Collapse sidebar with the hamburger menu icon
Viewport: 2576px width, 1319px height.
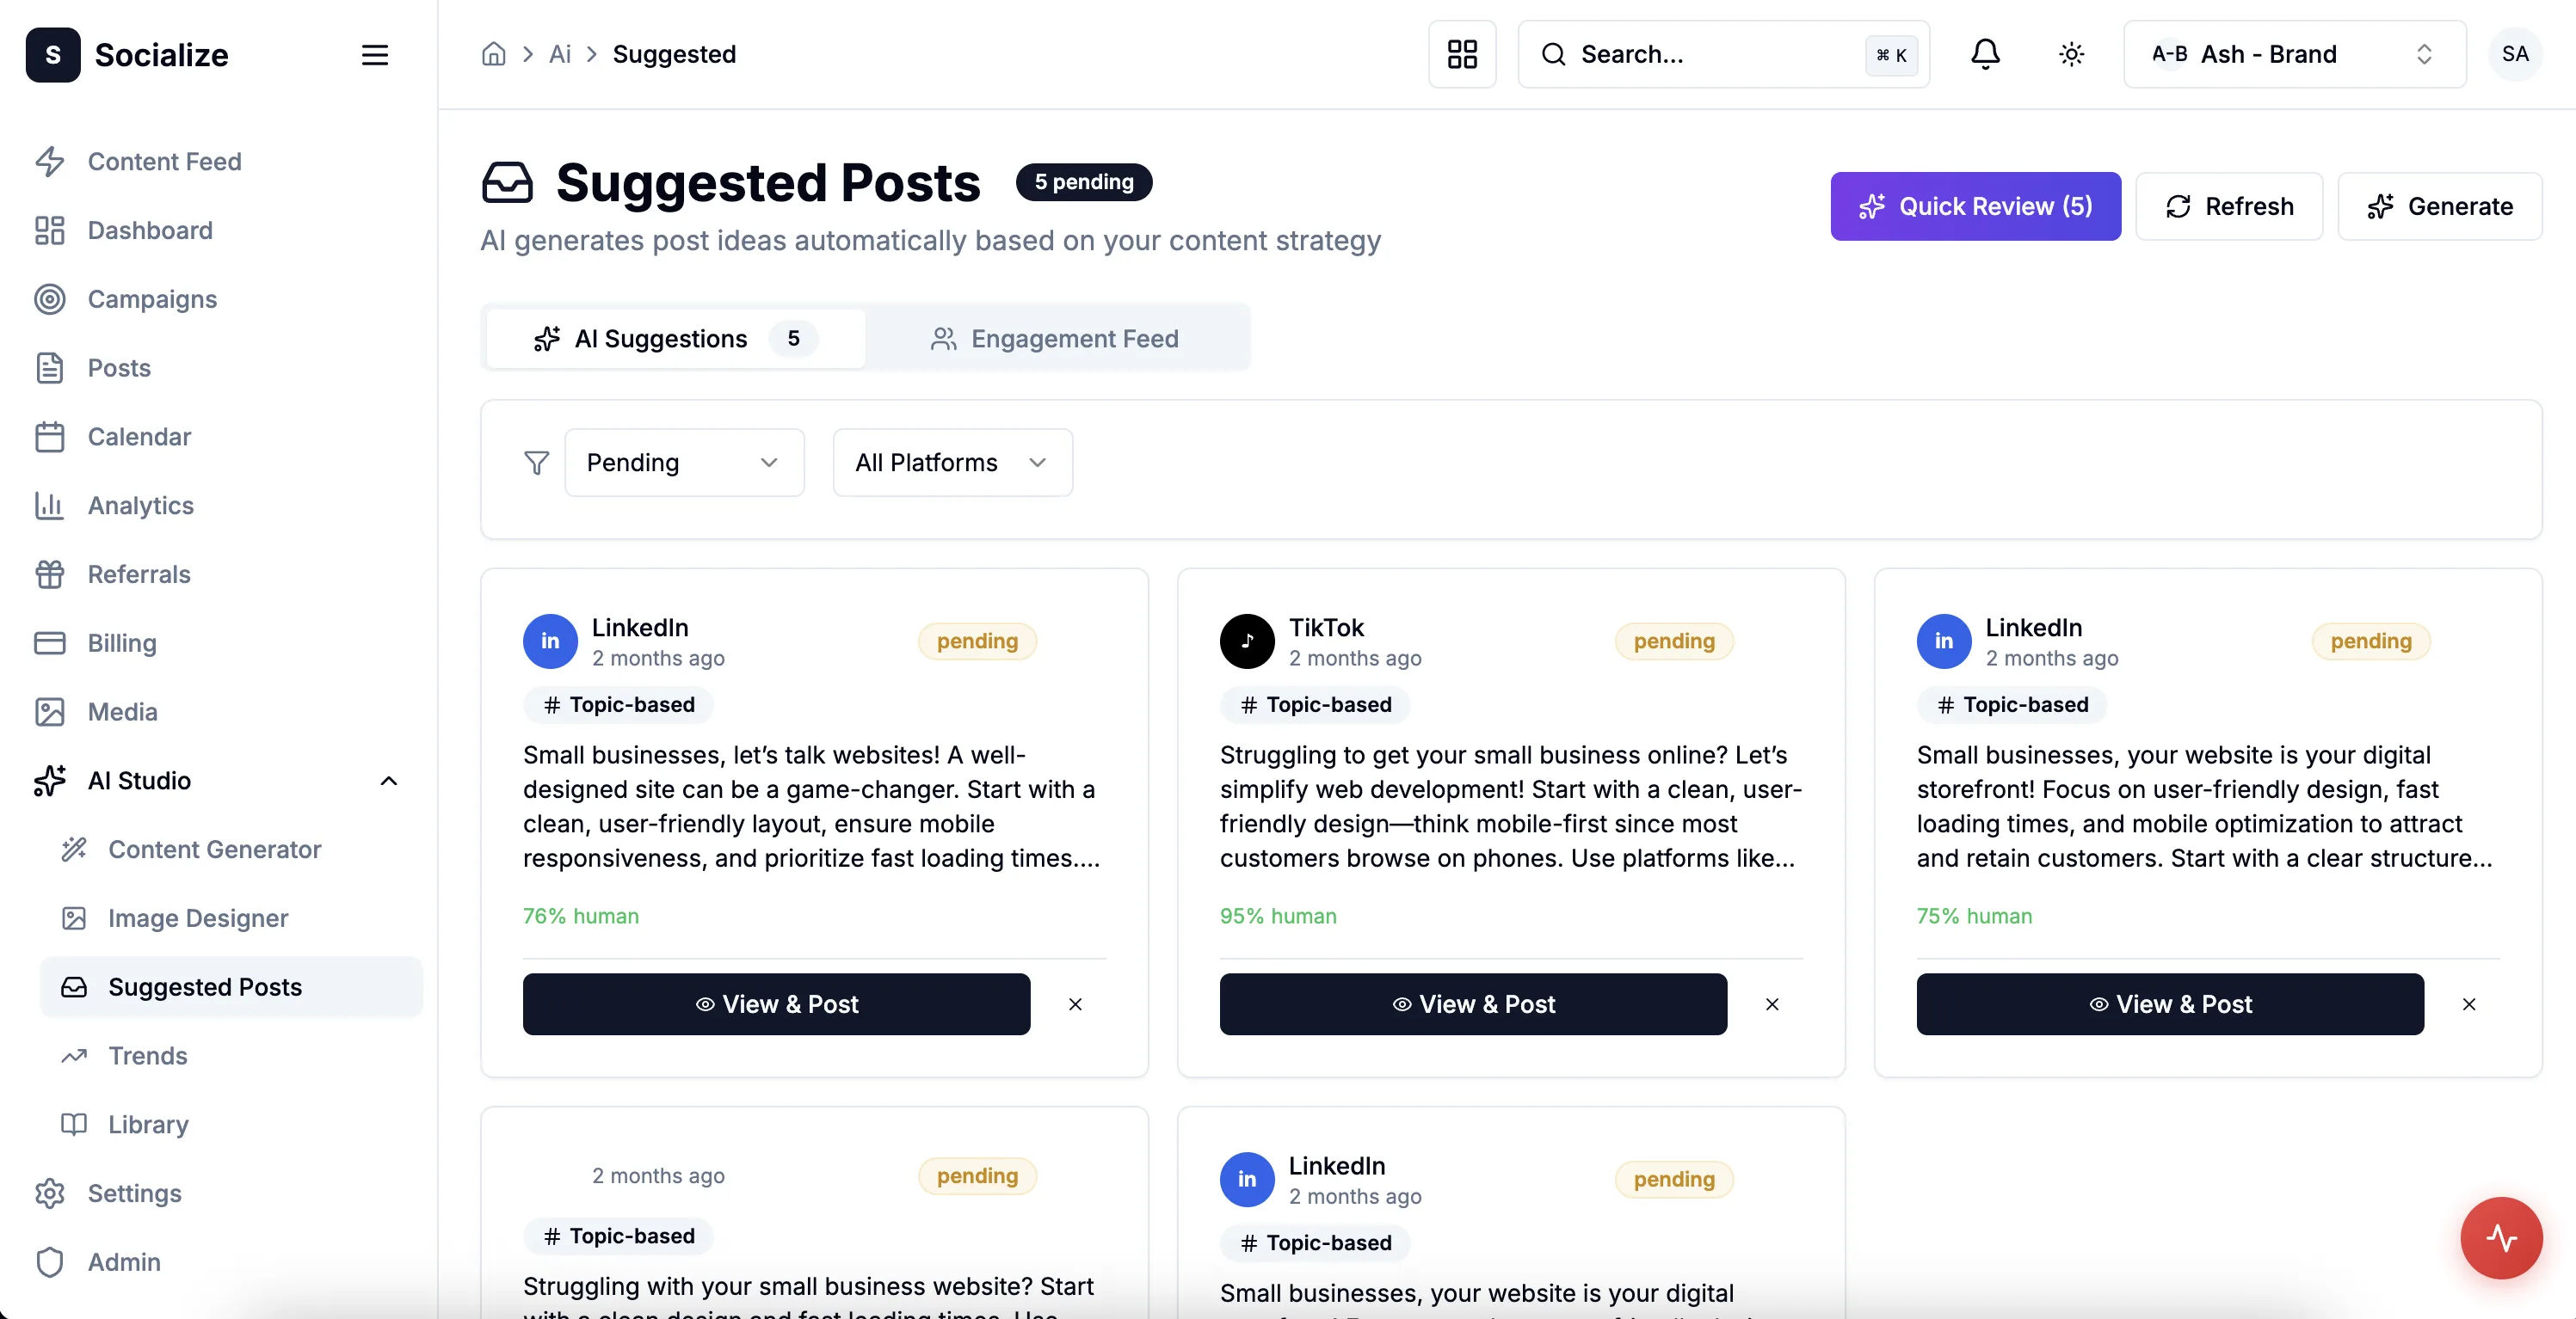click(375, 55)
